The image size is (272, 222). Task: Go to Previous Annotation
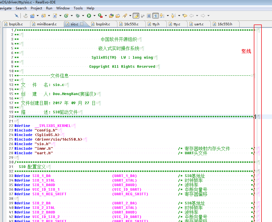point(173,16)
